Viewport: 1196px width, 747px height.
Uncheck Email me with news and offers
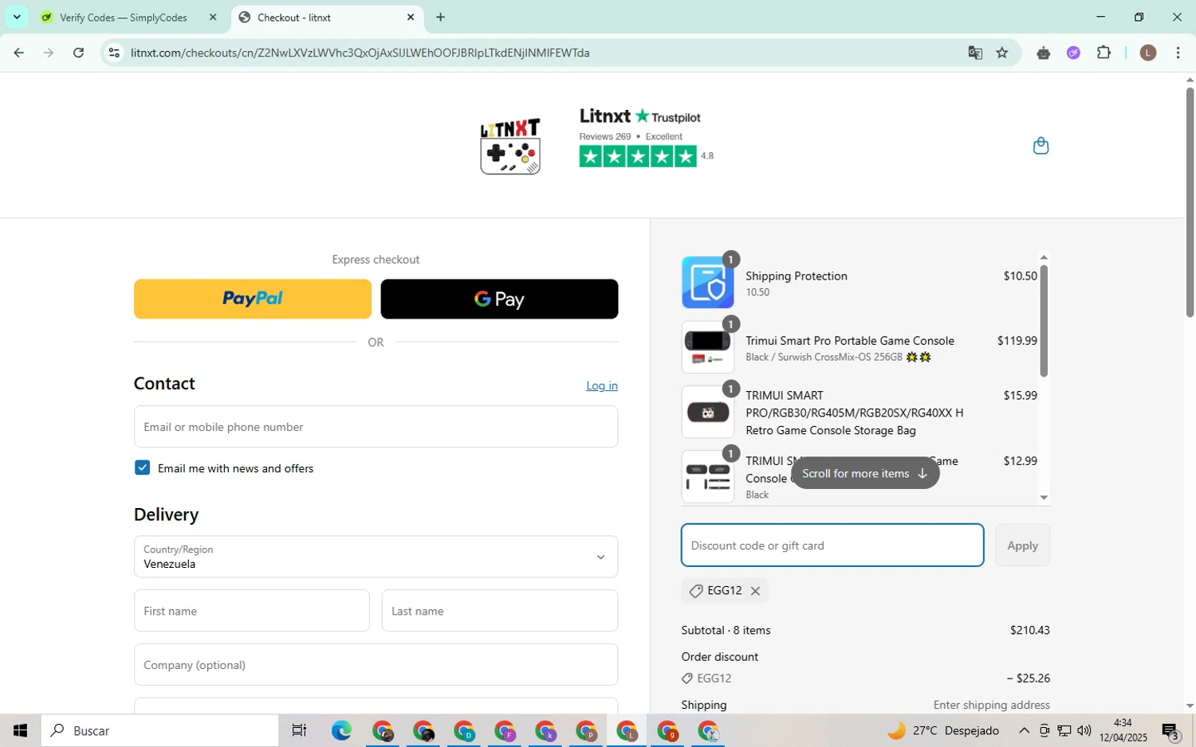click(x=142, y=467)
